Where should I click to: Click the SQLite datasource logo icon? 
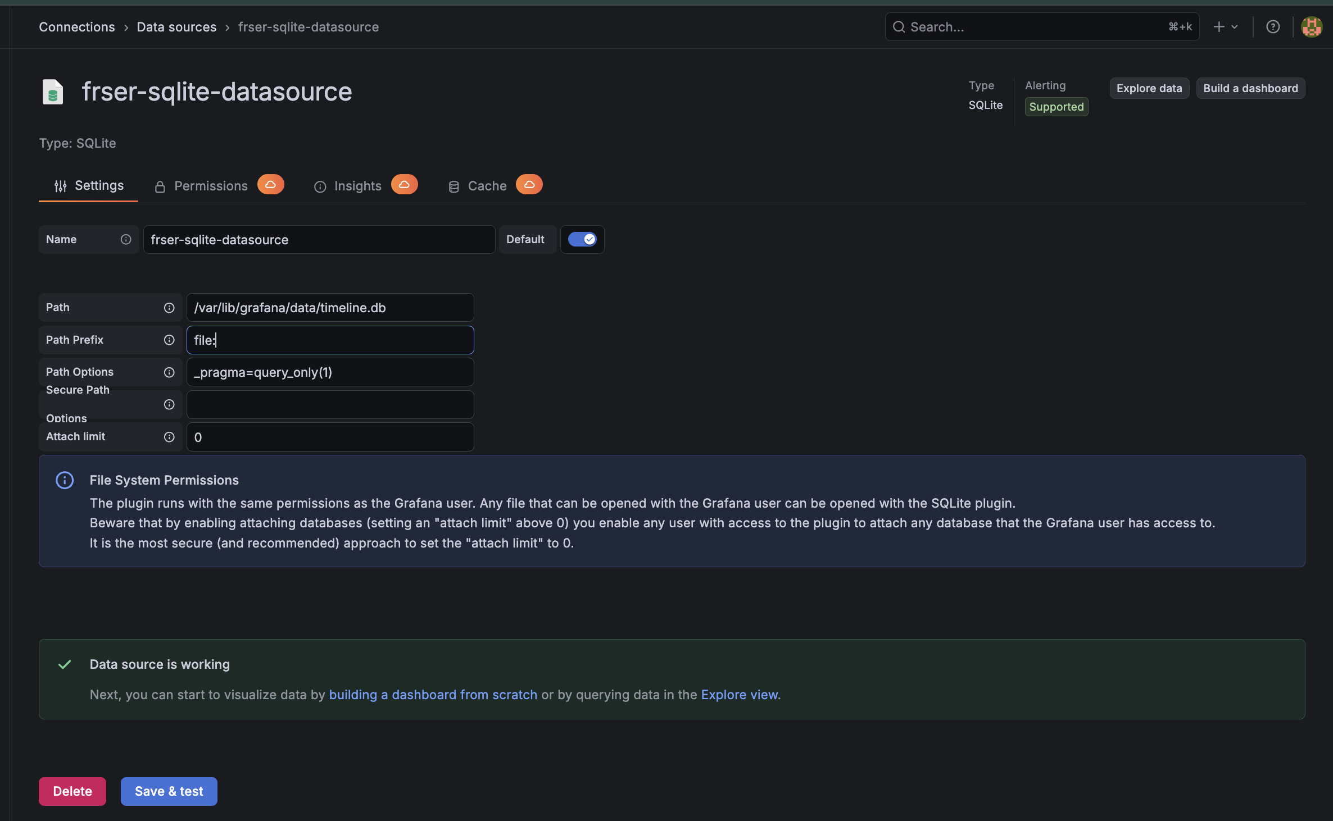tap(53, 92)
